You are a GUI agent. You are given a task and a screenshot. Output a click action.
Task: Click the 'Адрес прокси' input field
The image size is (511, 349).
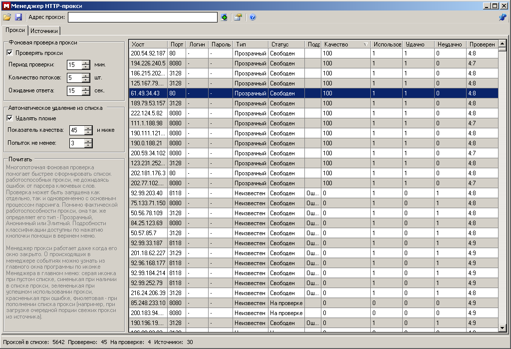coord(142,17)
